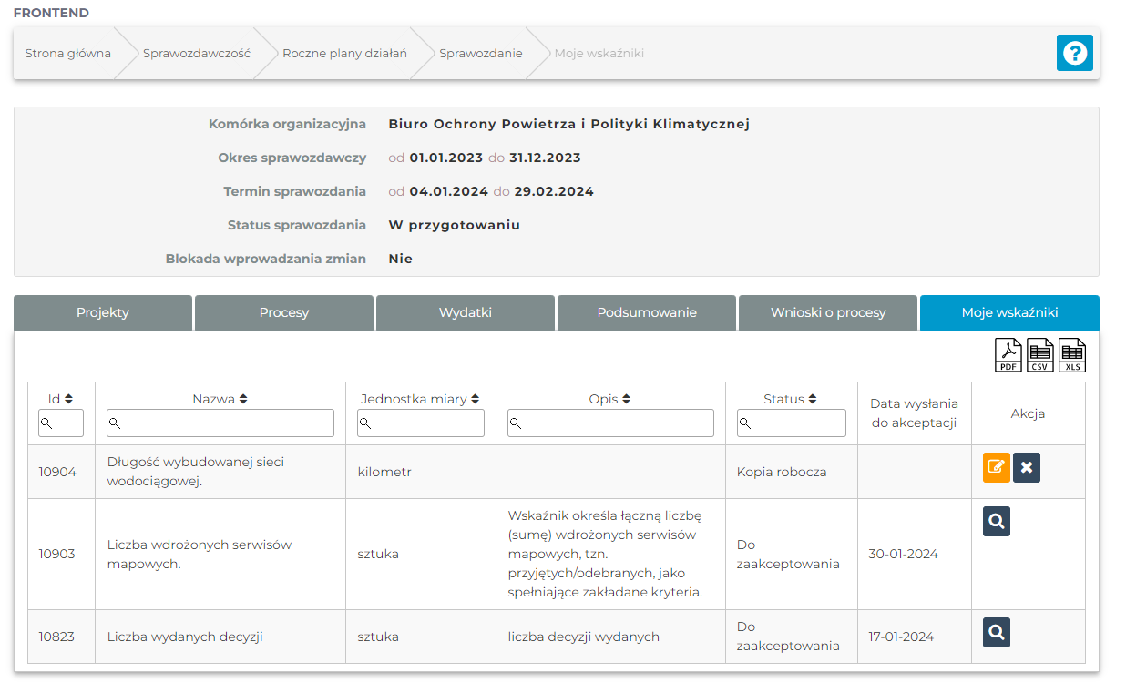Go to Strona główna breadcrumb
This screenshot has width=1126, height=683.
point(68,54)
